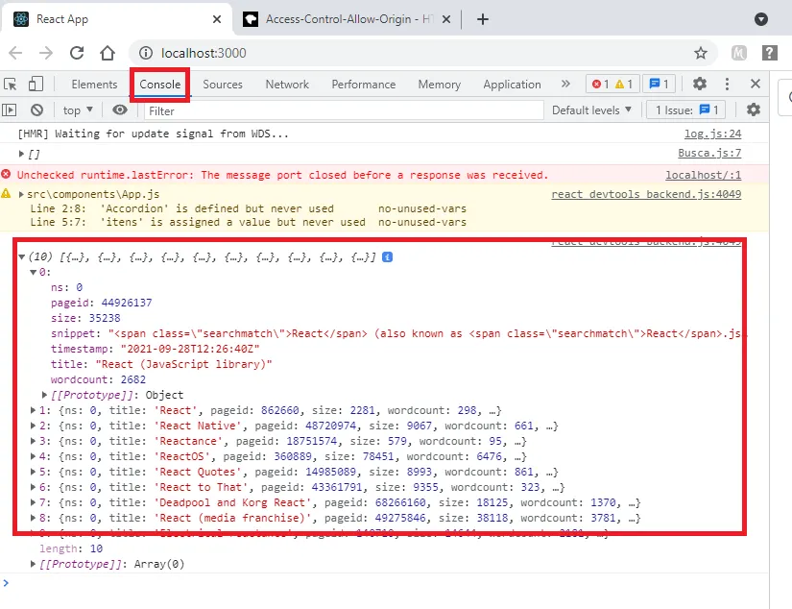Open DevTools three-dot menu

click(x=727, y=84)
